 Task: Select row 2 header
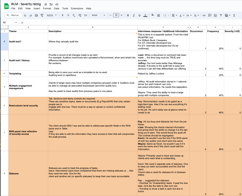4,42
